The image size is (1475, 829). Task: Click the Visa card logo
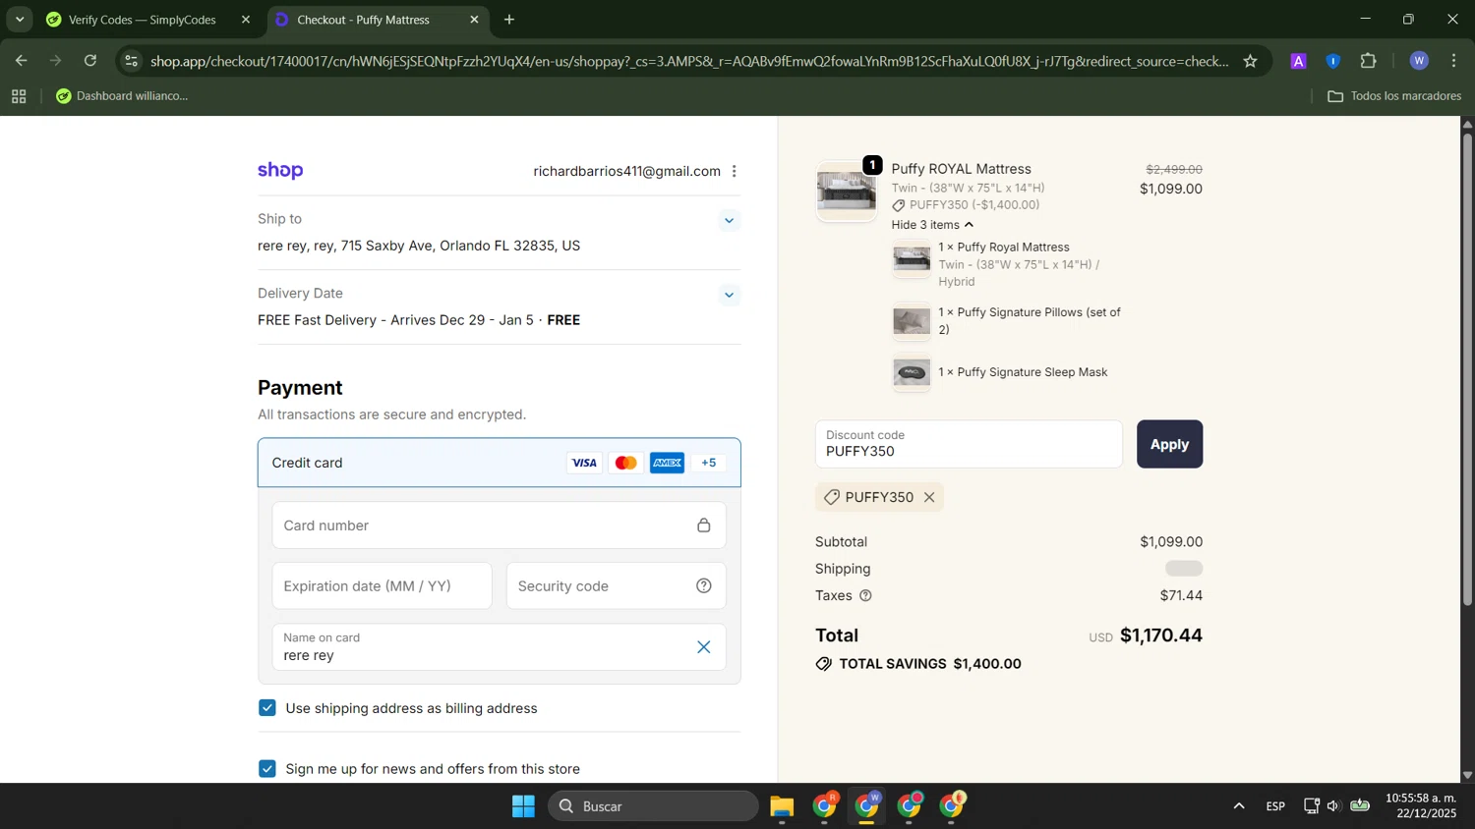[584, 463]
